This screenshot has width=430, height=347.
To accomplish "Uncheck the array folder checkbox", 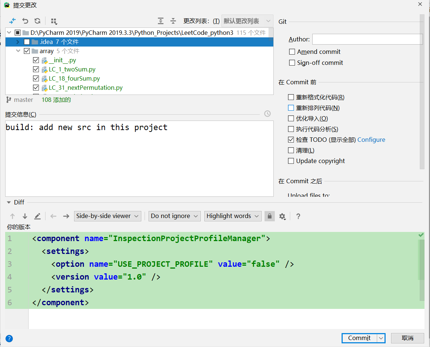I will click(x=27, y=51).
